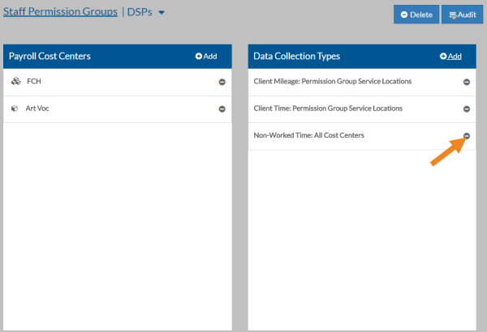This screenshot has height=332, width=487.
Task: Open the Audit log button
Action: (462, 15)
